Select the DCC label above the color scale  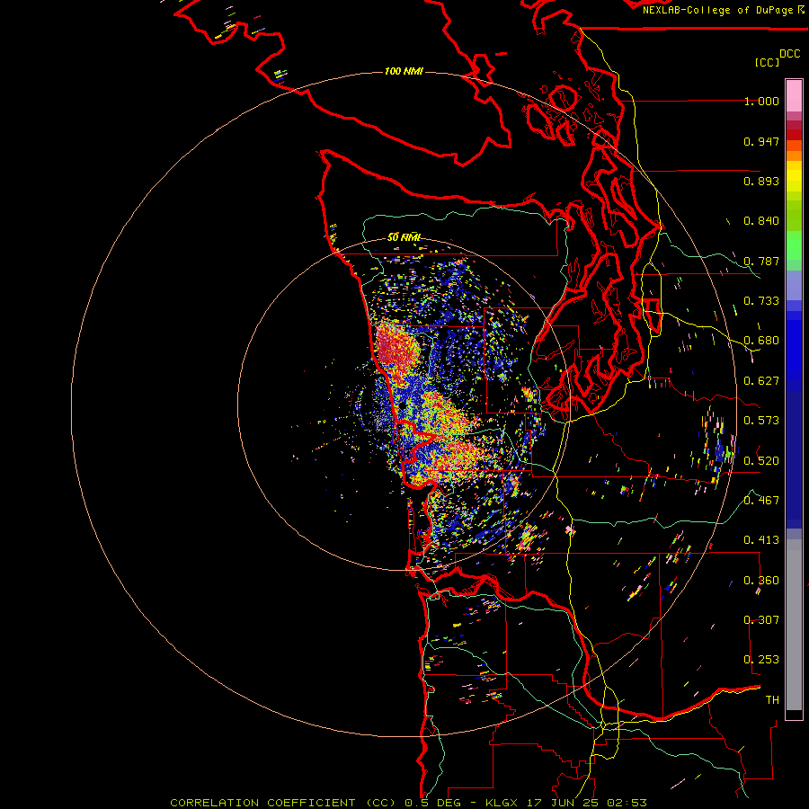789,54
